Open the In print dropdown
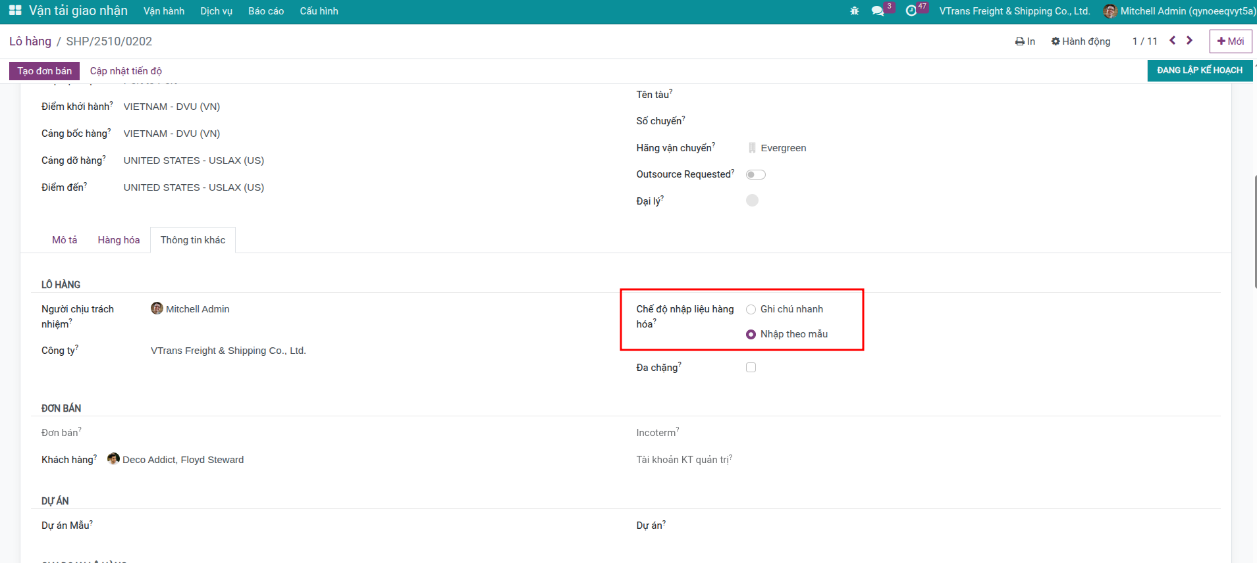This screenshot has width=1257, height=563. (1025, 41)
